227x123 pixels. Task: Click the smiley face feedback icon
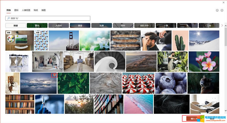pyautogui.click(x=217, y=10)
